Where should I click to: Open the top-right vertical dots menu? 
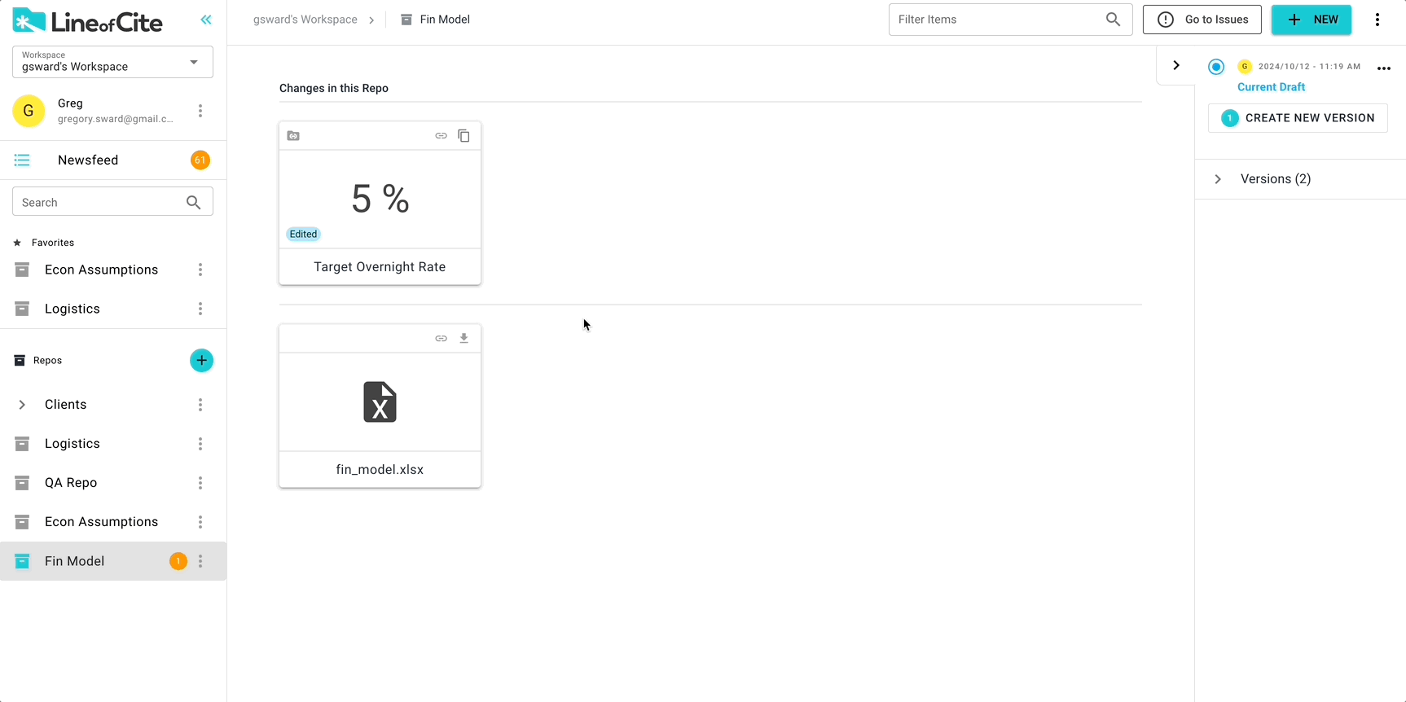(1377, 20)
